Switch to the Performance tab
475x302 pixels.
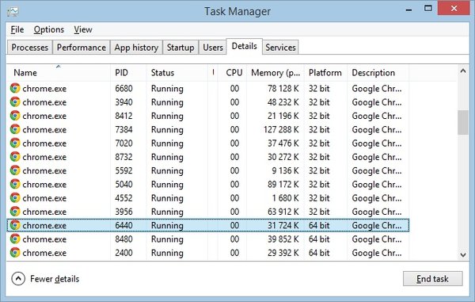tap(82, 48)
